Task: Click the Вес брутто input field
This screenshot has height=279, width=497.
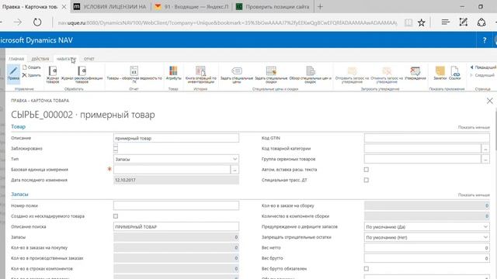Action: click(426, 258)
